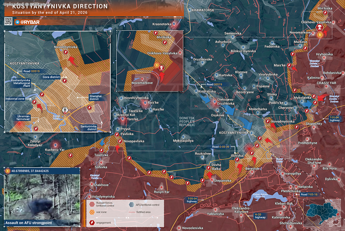This screenshot has width=345, height=231.
Task: Click the KOSTYANTYNIVKA DIRECTION title
Action: tap(60, 6)
